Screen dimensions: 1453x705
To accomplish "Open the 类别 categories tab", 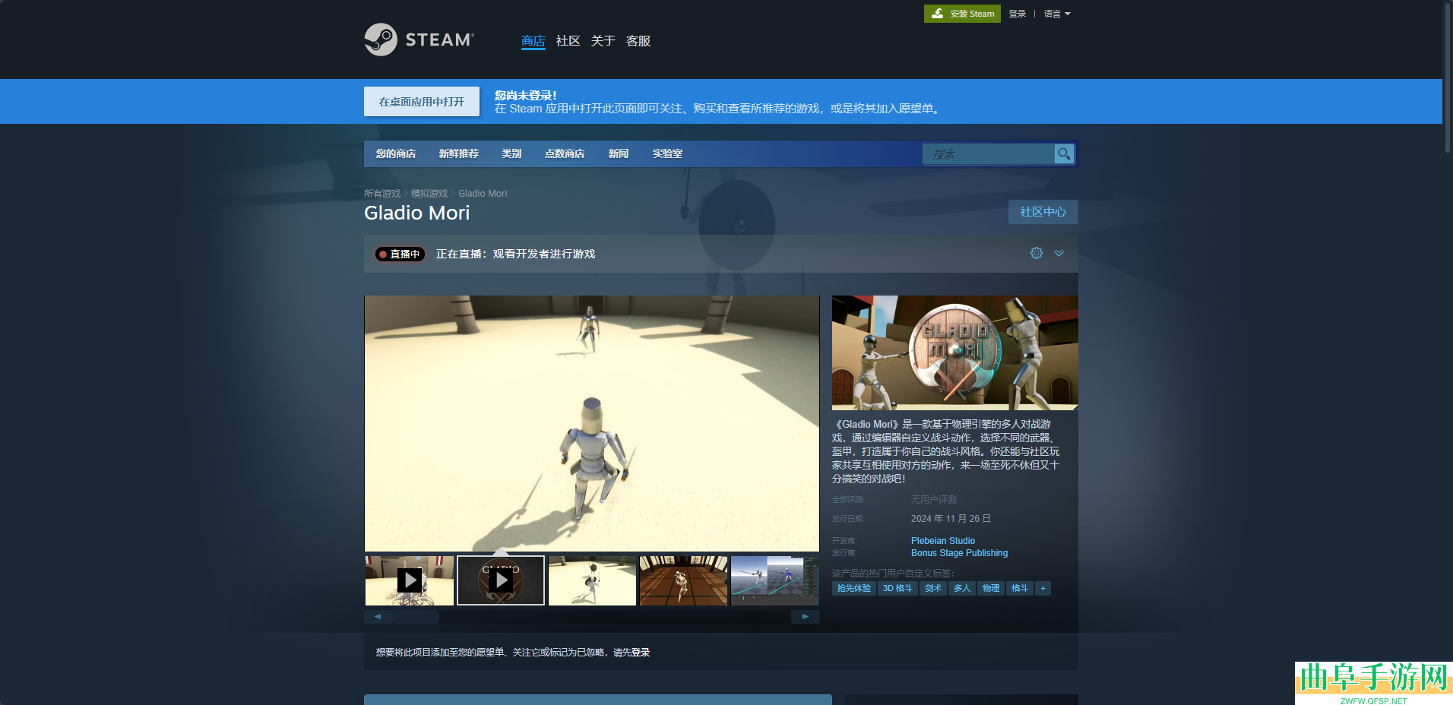I will (x=511, y=153).
